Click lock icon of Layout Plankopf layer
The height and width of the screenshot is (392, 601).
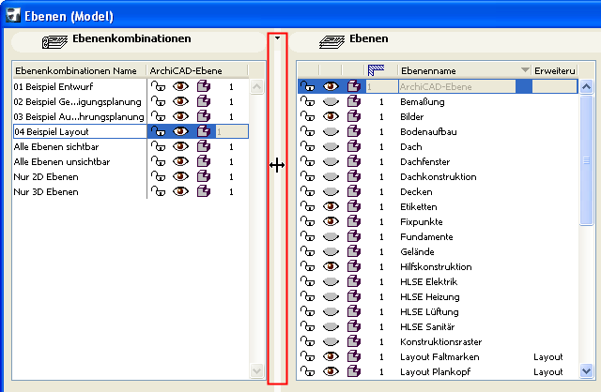(307, 371)
